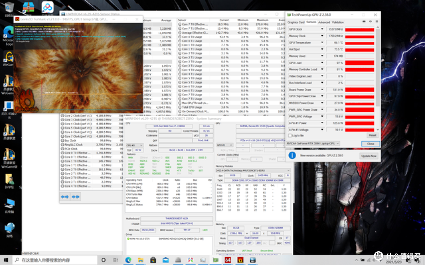Screen dimensions: 425x265
Task: Open Microsoft Store from the taskbar
Action: click(153, 260)
